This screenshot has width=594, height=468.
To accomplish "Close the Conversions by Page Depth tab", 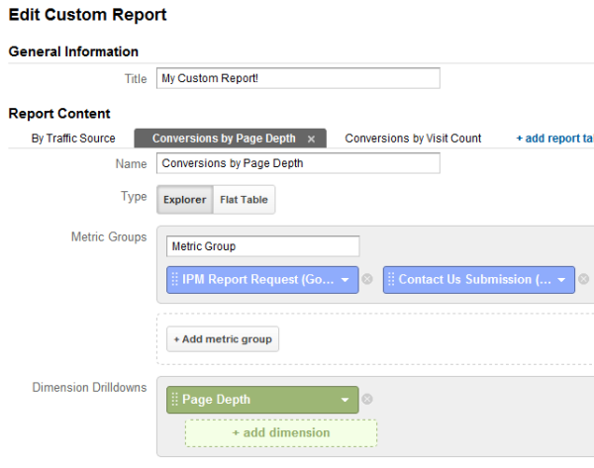I will point(311,140).
